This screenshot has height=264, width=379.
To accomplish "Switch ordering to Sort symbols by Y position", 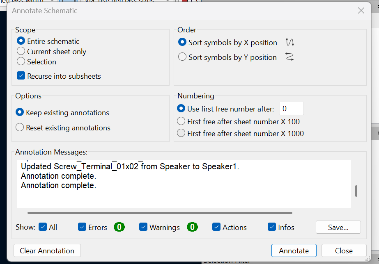I will point(182,57).
